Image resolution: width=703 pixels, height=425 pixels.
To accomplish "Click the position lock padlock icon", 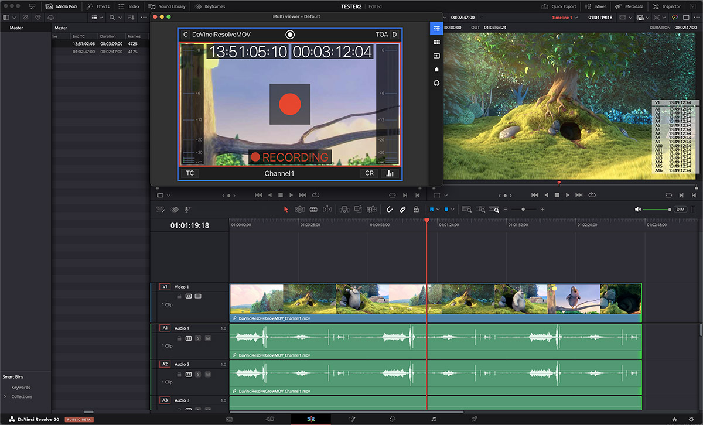I will (416, 209).
